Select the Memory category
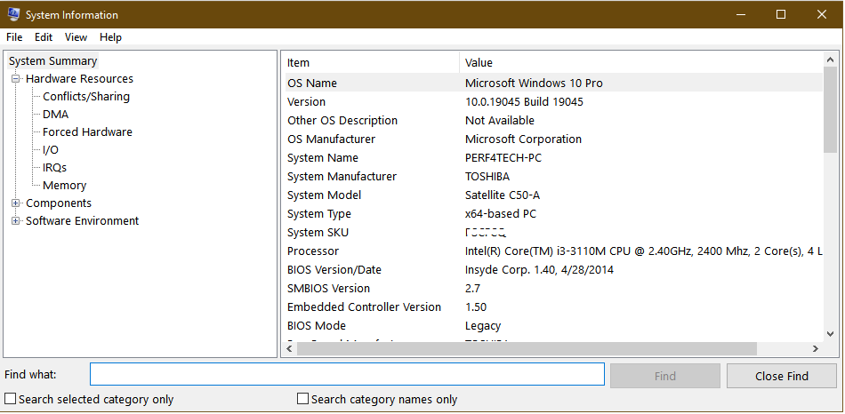845x414 pixels. point(64,185)
